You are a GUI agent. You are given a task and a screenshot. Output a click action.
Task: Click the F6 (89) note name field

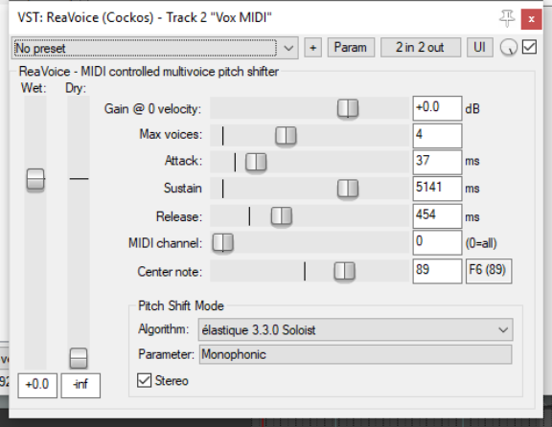489,271
